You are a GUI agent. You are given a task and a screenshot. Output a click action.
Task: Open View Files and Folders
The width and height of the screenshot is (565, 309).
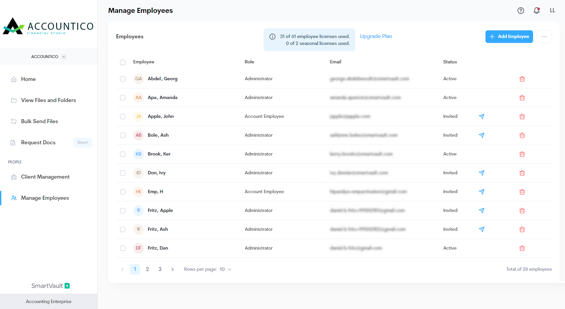(48, 100)
